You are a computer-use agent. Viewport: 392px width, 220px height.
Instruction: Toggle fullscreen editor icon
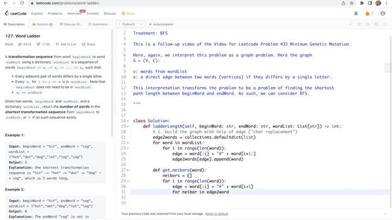pos(385,24)
